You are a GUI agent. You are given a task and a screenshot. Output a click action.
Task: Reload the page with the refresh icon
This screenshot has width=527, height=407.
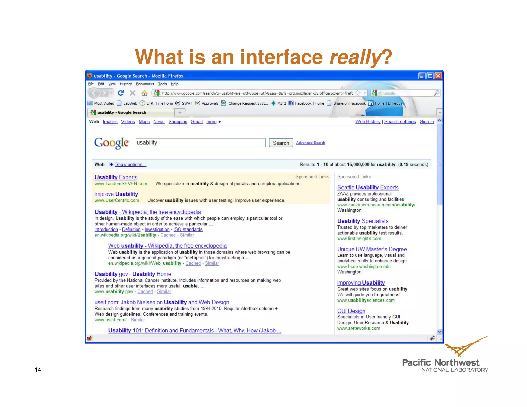[x=121, y=93]
